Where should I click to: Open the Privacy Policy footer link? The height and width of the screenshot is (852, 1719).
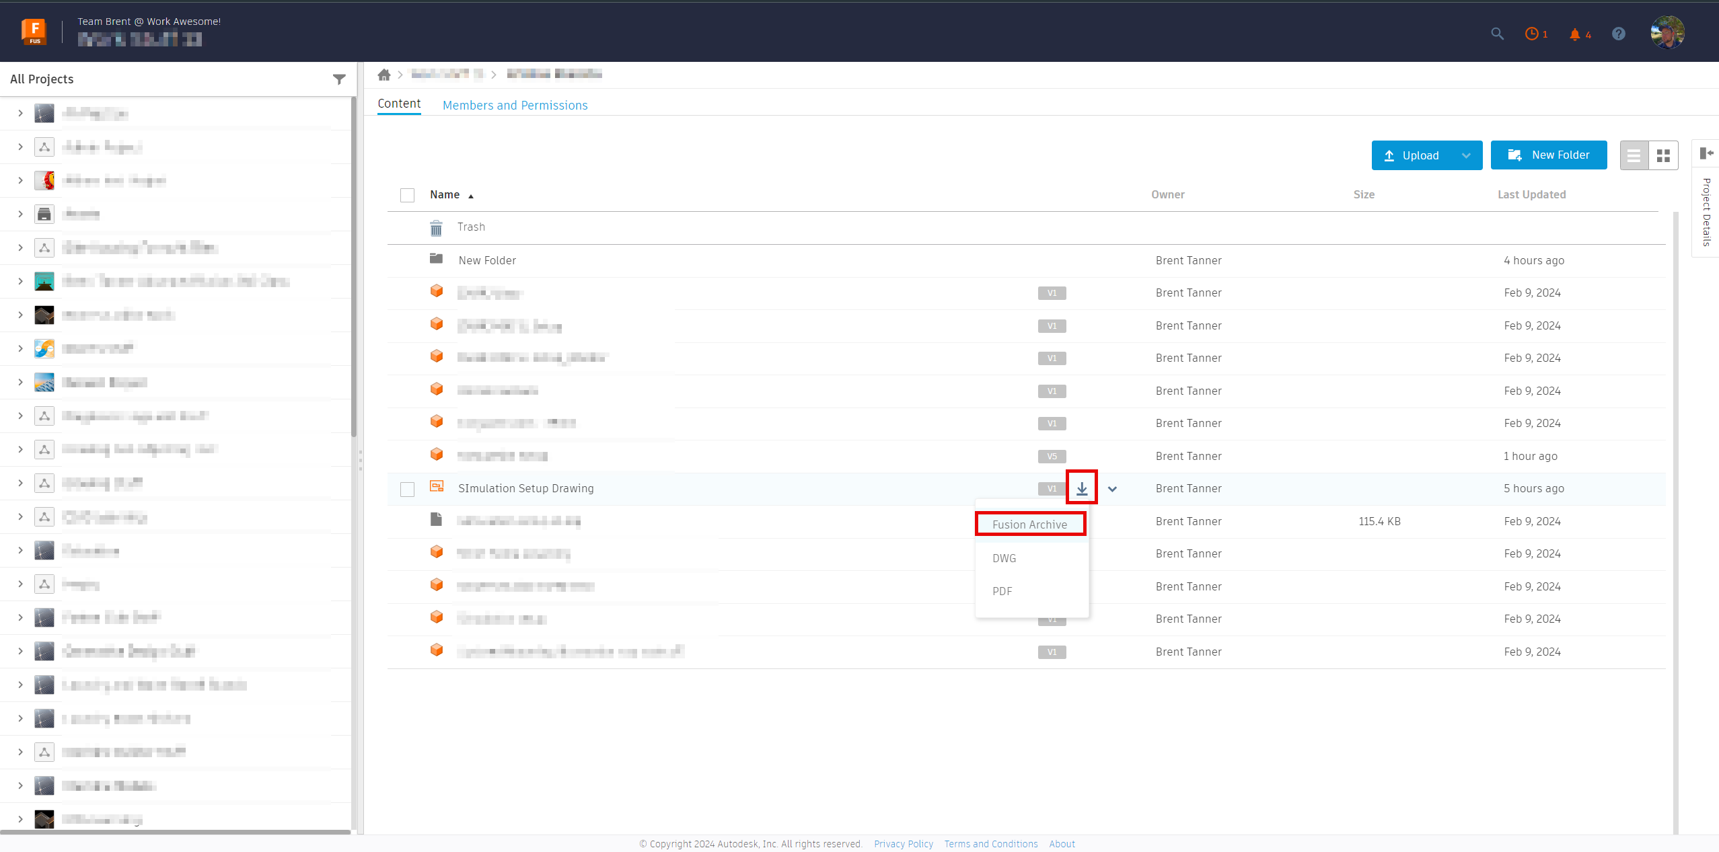pyautogui.click(x=903, y=844)
